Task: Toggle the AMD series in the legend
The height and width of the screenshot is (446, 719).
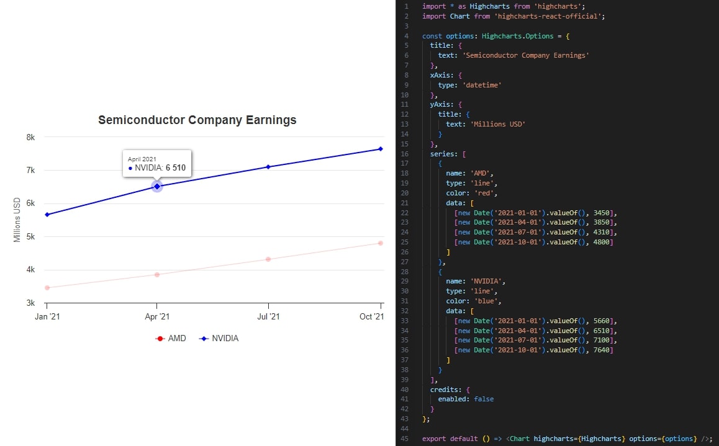Action: pyautogui.click(x=171, y=339)
